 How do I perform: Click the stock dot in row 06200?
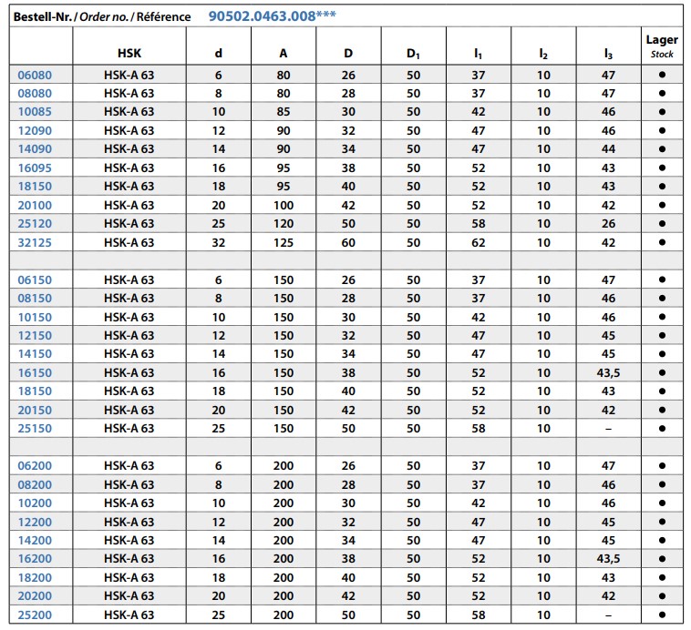662,465
